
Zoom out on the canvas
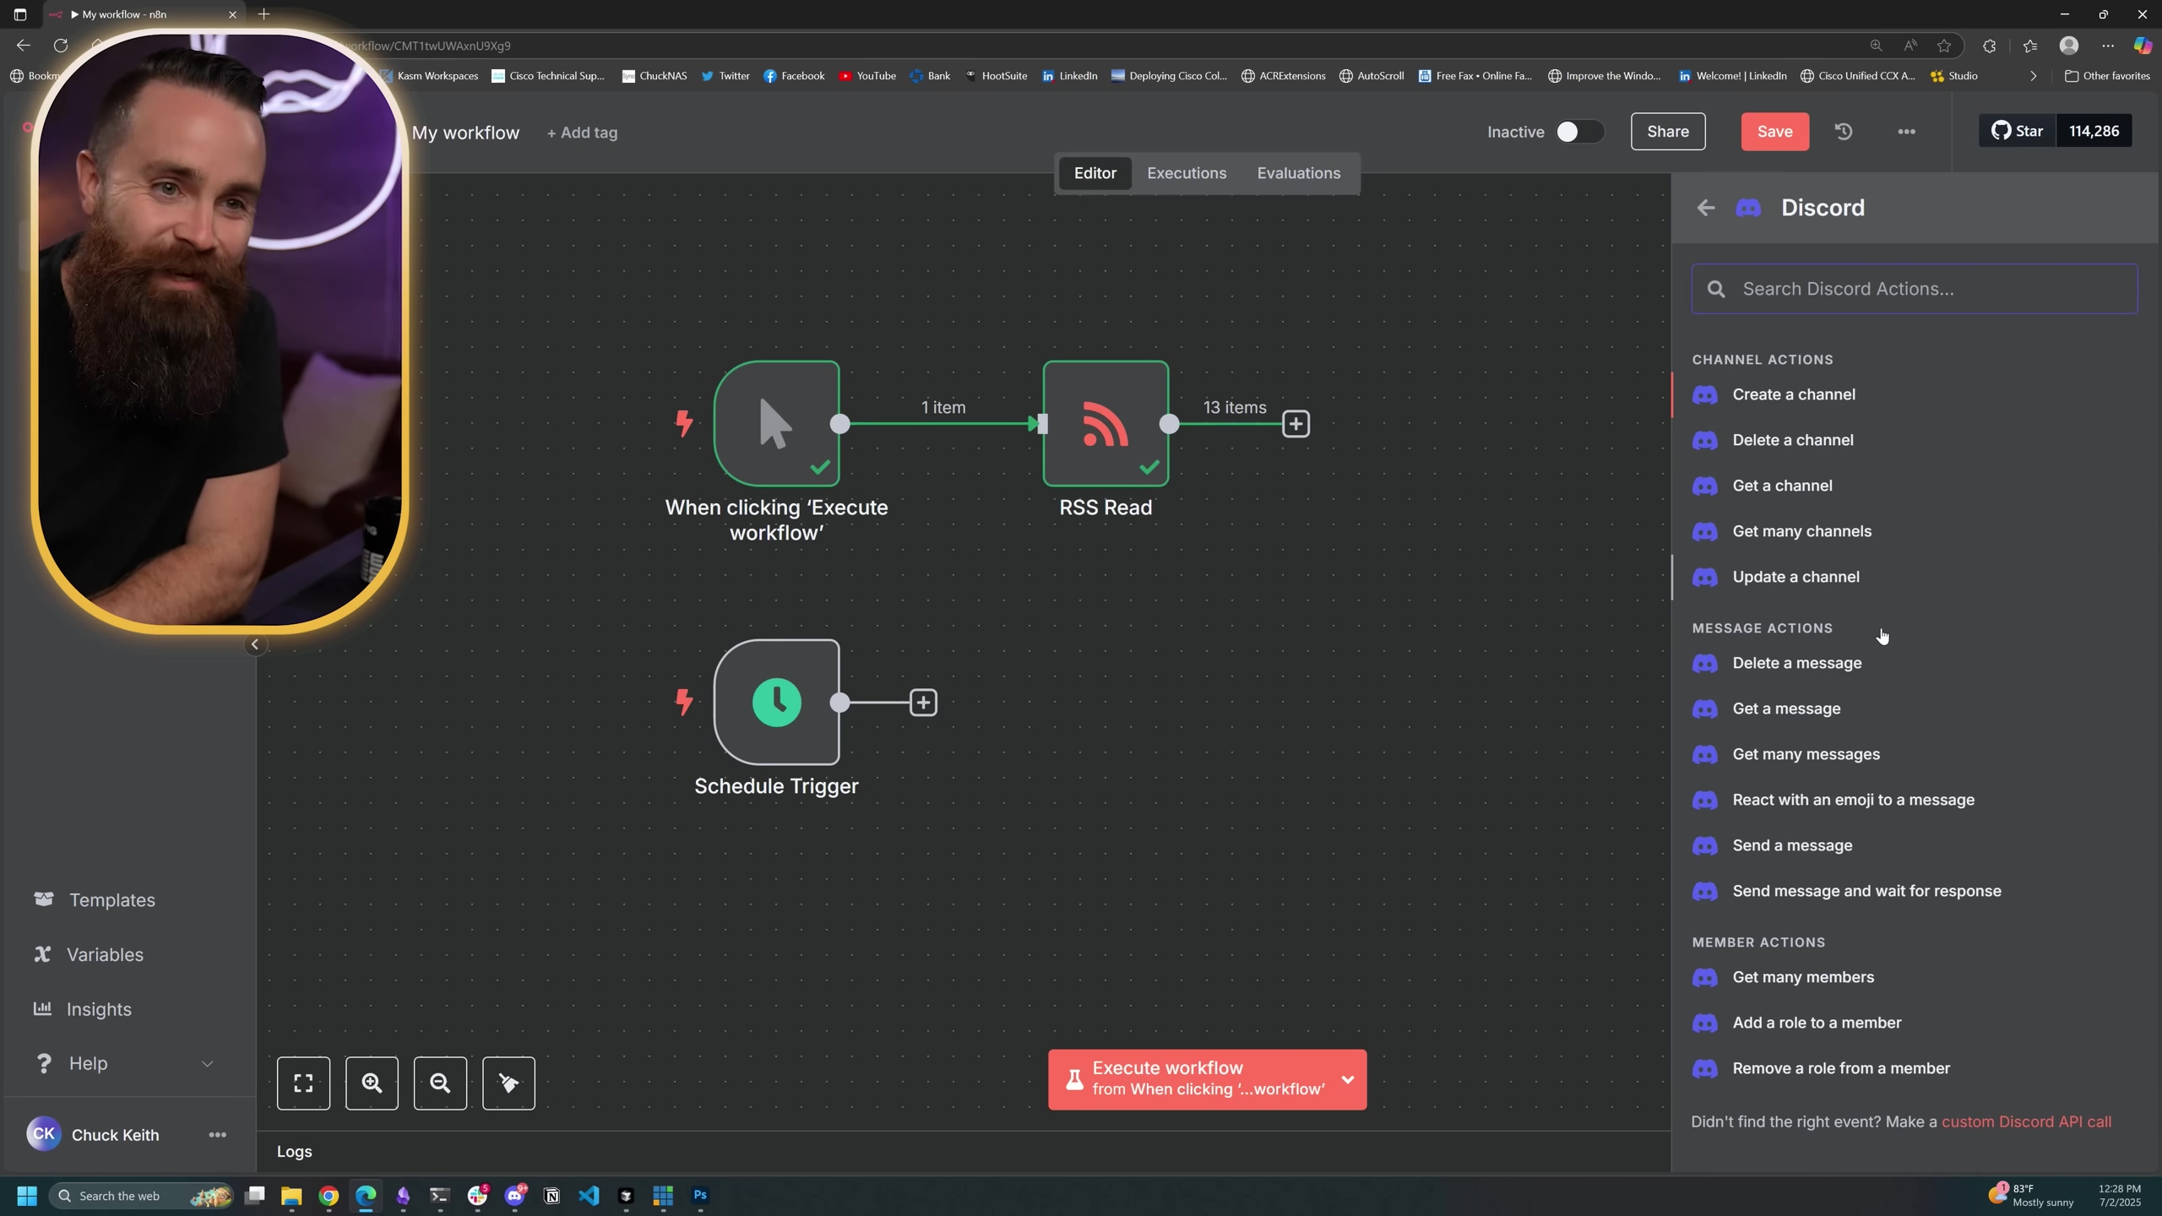(x=440, y=1083)
